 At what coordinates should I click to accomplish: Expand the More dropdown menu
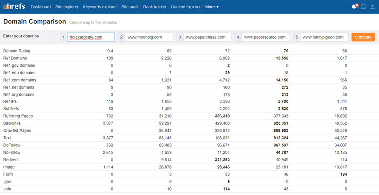click(212, 7)
